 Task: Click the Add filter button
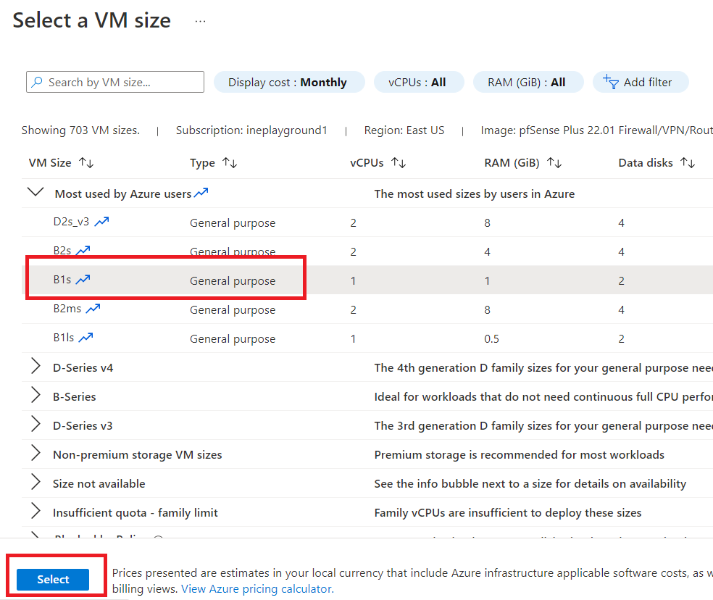(639, 83)
